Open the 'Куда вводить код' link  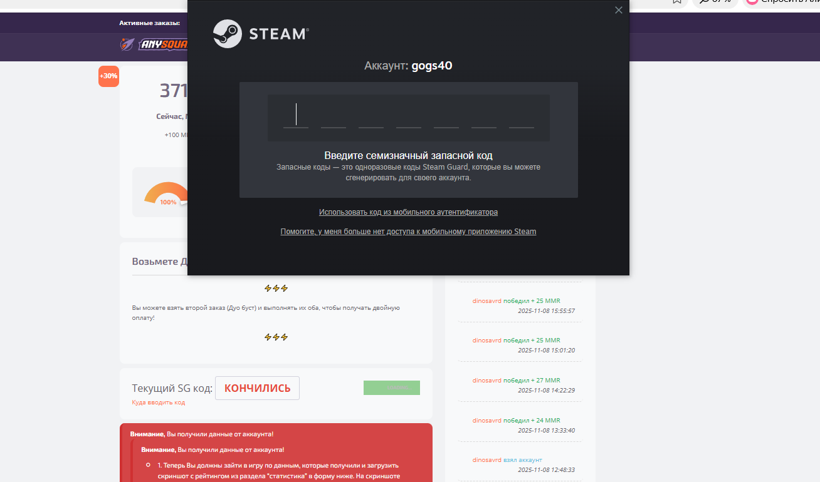point(159,403)
